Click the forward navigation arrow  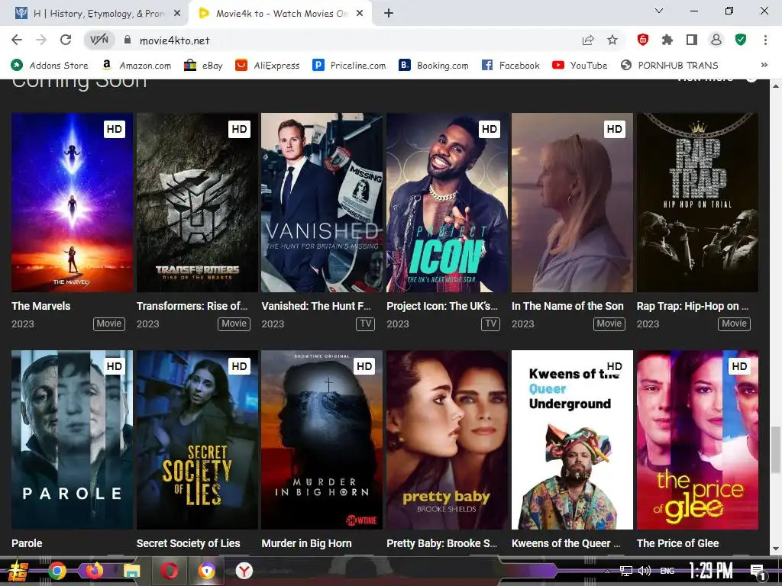coord(41,40)
